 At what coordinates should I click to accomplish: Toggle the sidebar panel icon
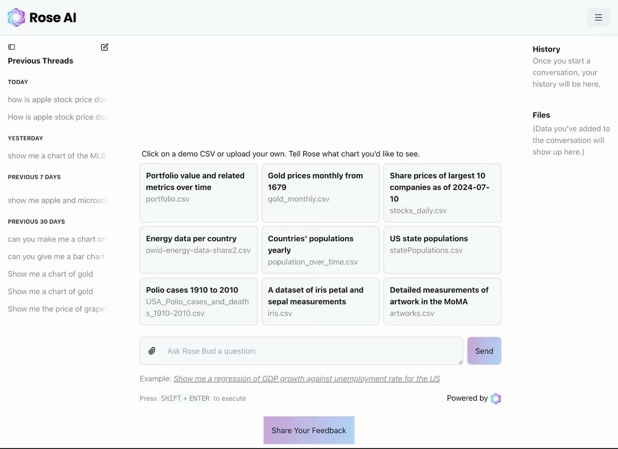pyautogui.click(x=12, y=47)
